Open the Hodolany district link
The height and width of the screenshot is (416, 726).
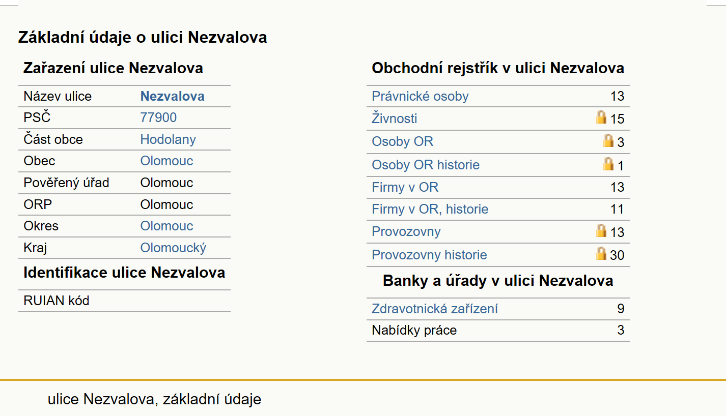(x=168, y=139)
